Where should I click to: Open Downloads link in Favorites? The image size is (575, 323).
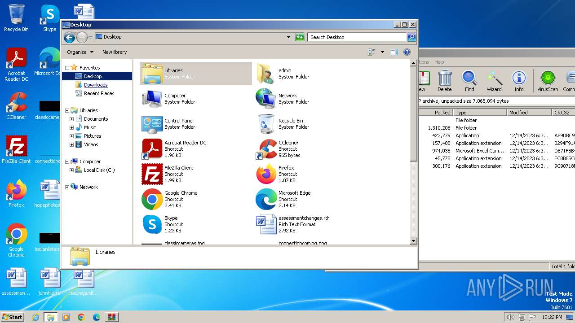coord(96,85)
